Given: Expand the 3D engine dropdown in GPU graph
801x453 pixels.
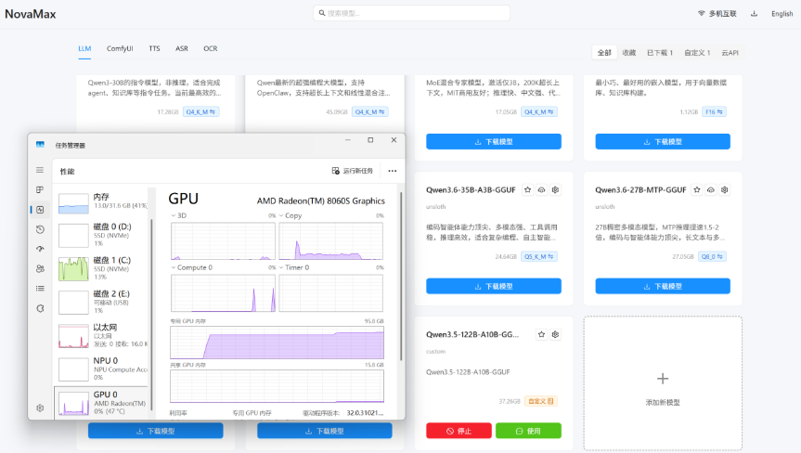Looking at the screenshot, I should 174,215.
